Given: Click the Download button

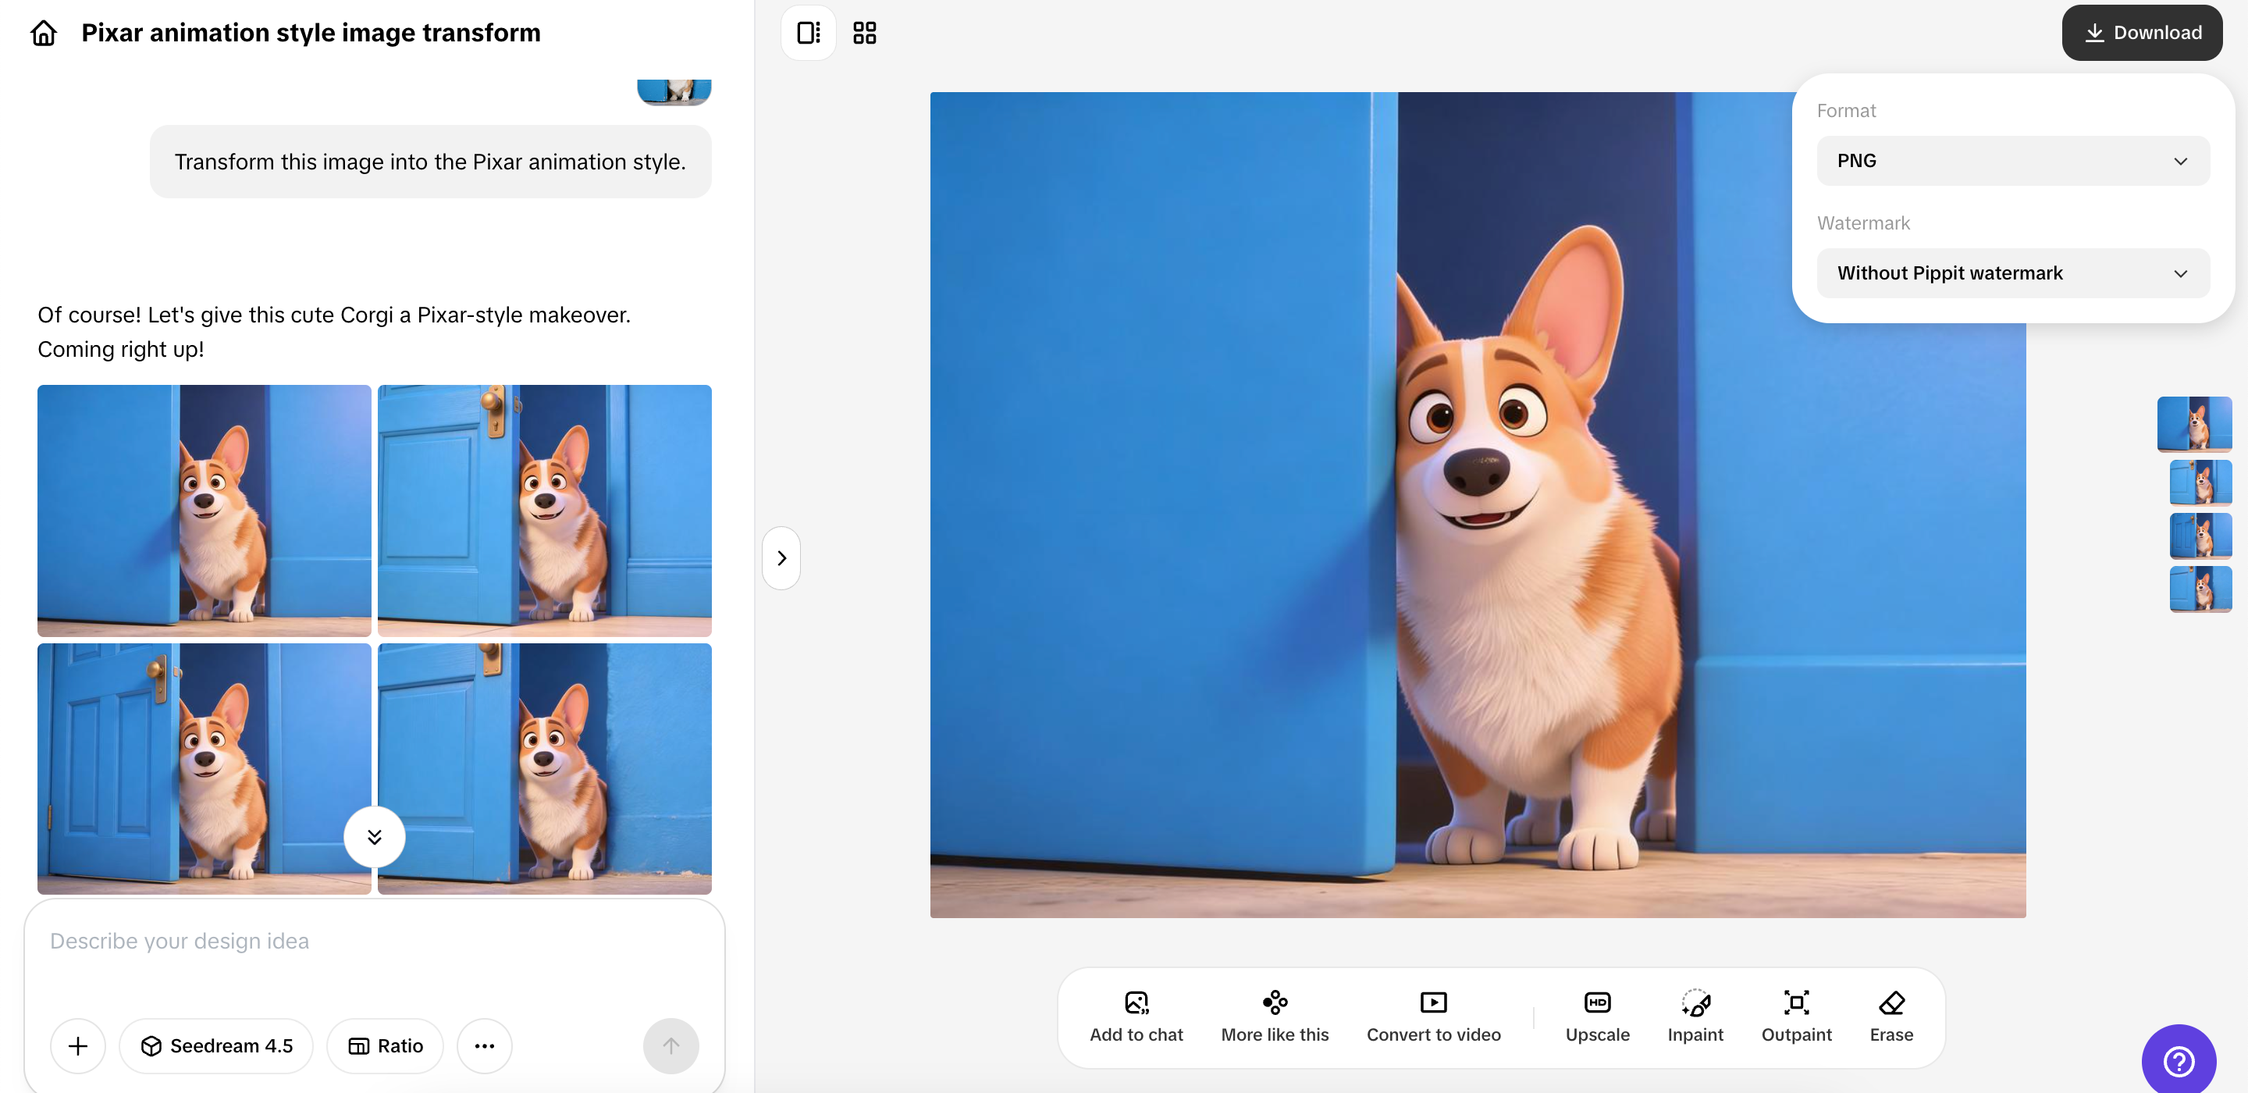Looking at the screenshot, I should click(x=2142, y=33).
